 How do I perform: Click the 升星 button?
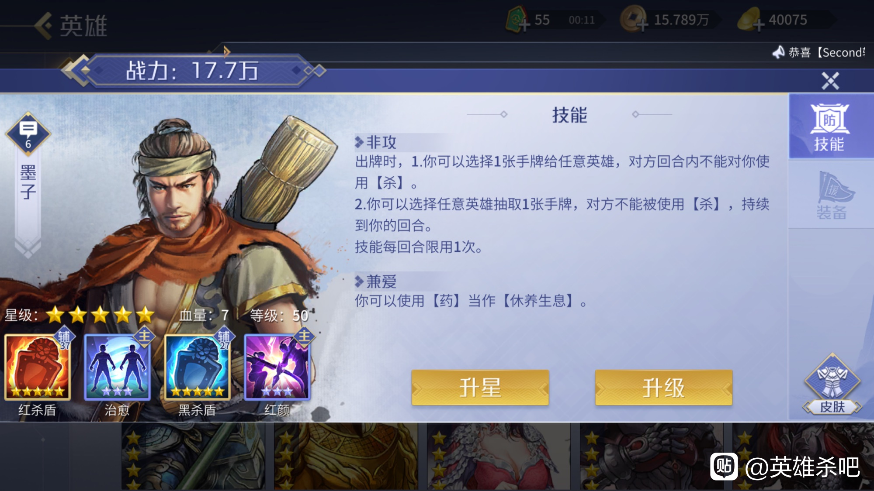pyautogui.click(x=480, y=388)
